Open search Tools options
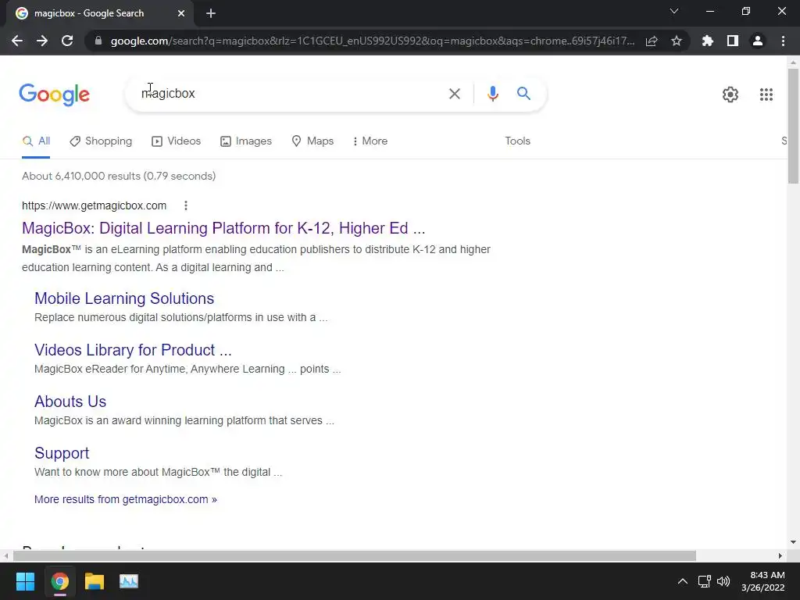 point(517,141)
